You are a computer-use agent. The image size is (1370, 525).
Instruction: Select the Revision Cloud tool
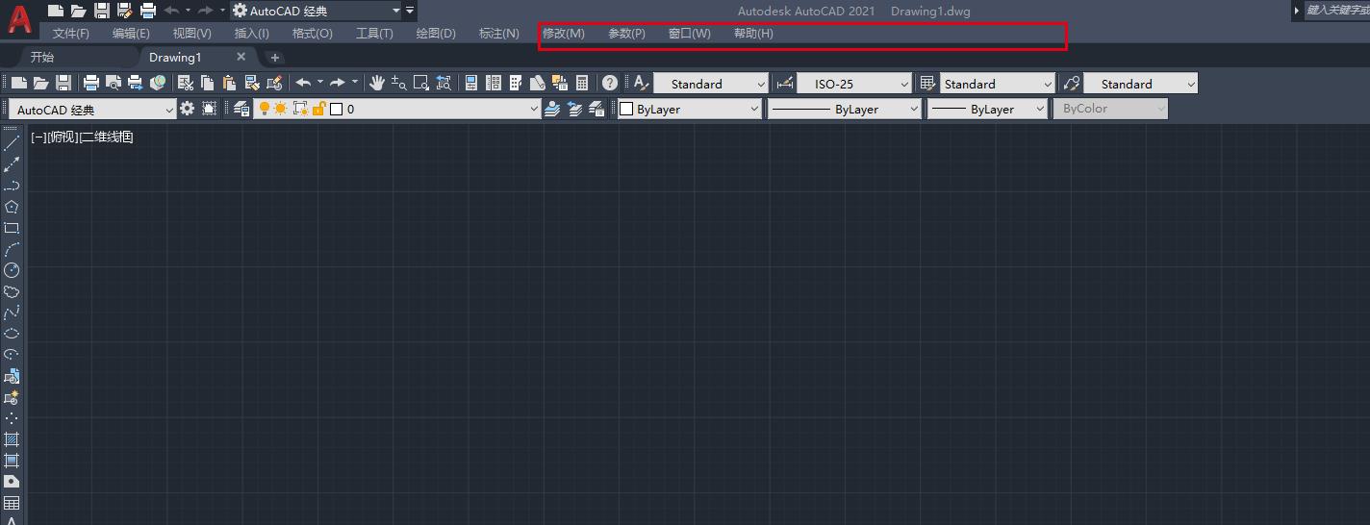click(12, 291)
